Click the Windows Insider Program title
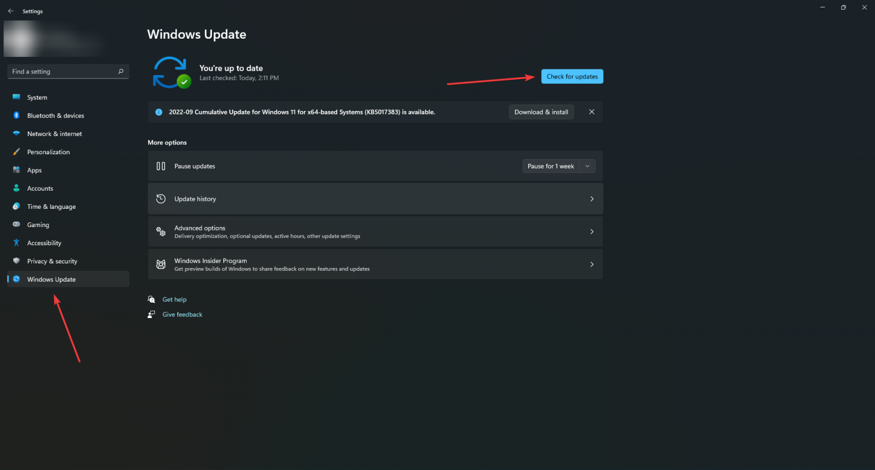Viewport: 875px width, 470px height. click(x=211, y=261)
